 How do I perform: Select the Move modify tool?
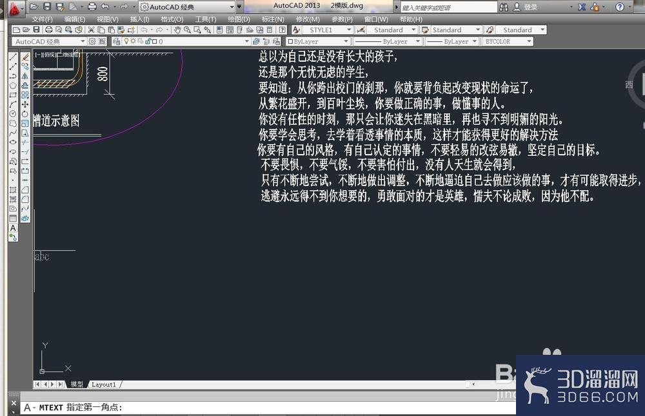point(25,104)
